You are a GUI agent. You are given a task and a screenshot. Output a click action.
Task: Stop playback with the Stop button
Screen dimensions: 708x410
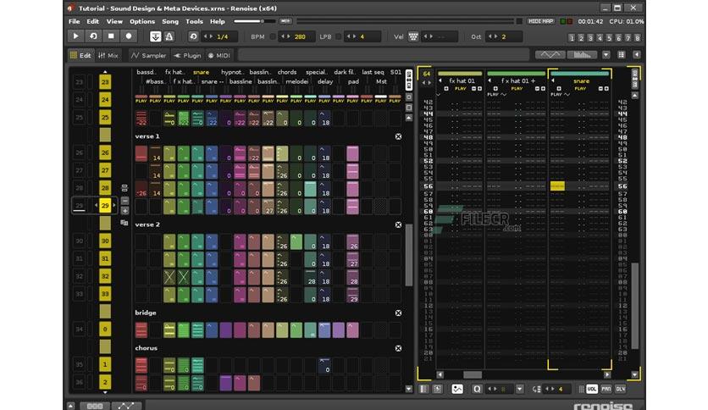coord(111,36)
